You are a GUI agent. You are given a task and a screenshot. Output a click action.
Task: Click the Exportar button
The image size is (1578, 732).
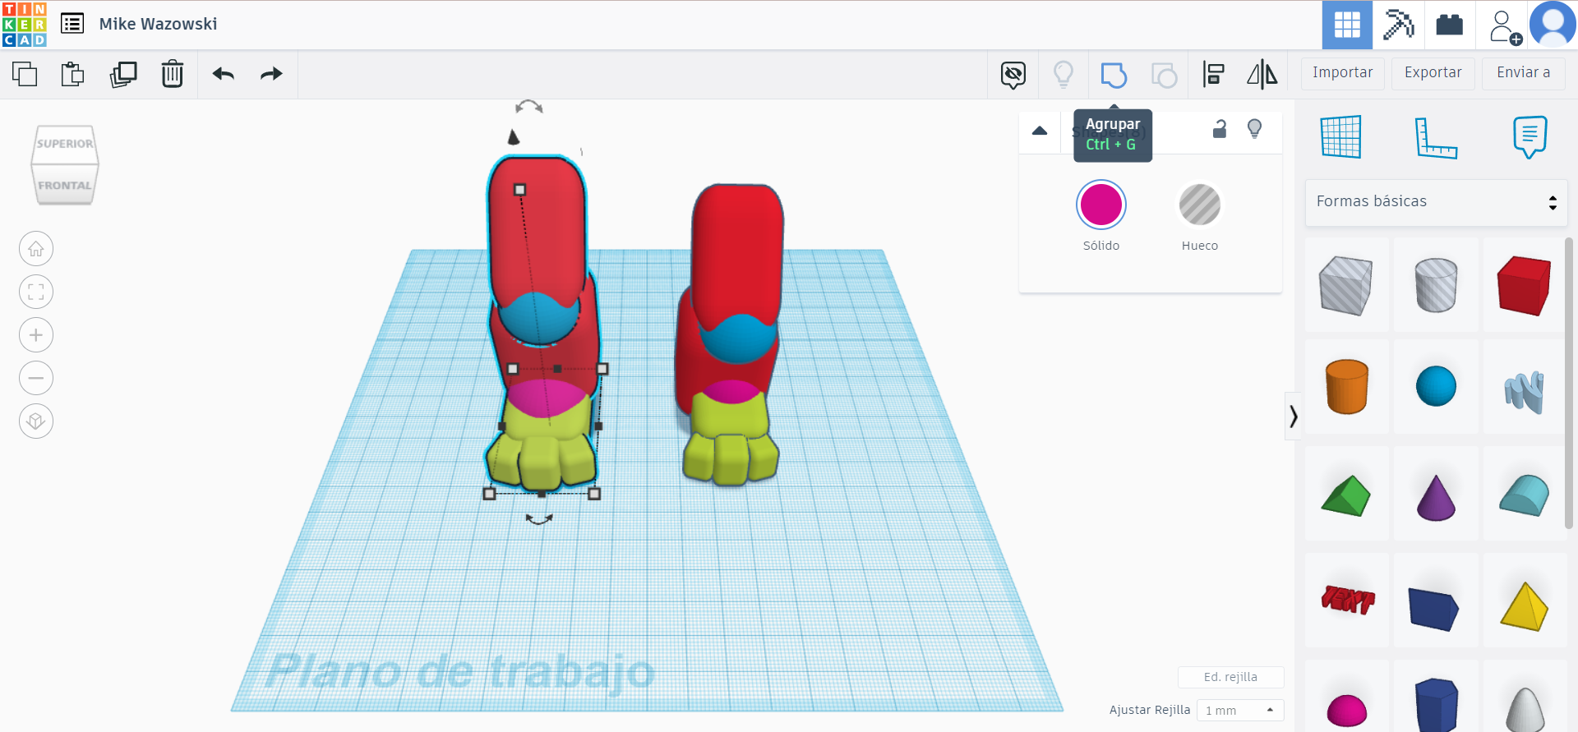(1433, 72)
